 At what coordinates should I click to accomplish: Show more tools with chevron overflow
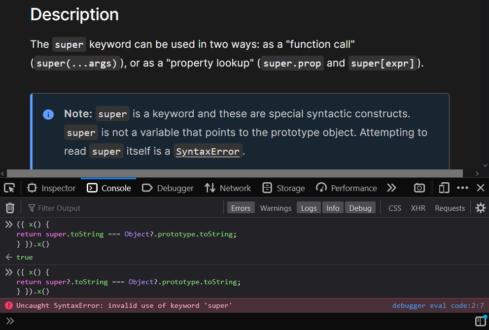(392, 188)
